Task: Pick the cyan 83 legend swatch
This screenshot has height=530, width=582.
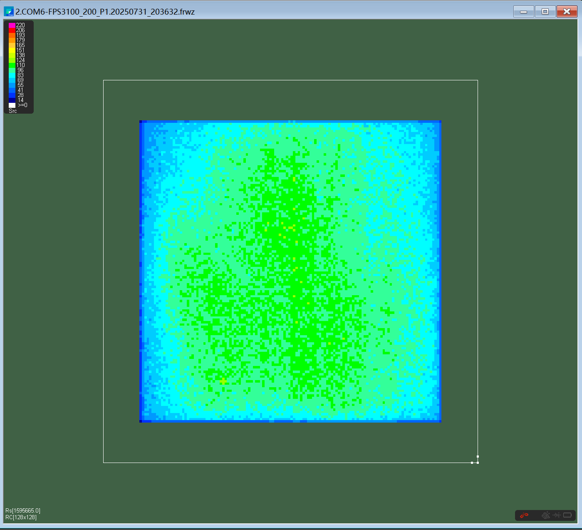Action: [12, 75]
